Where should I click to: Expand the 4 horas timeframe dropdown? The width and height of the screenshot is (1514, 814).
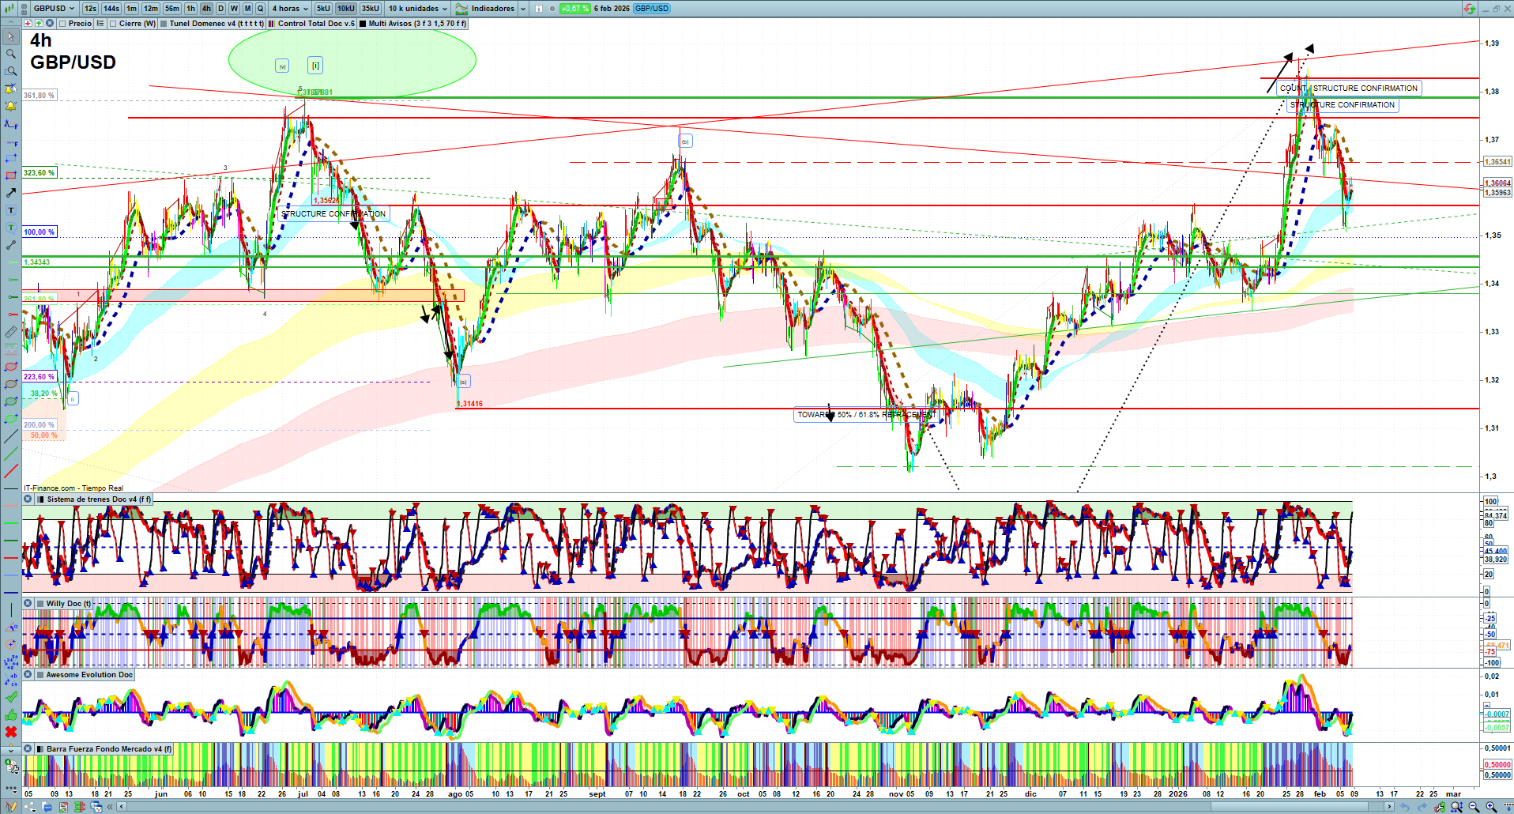point(290,9)
